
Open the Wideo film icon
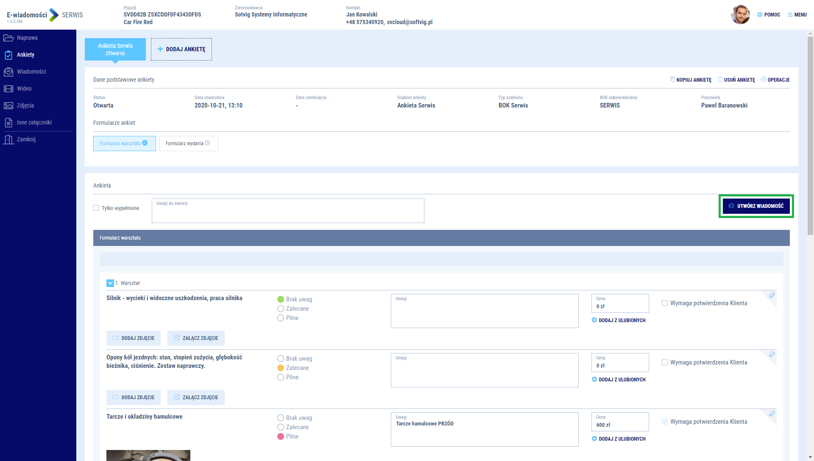pyautogui.click(x=8, y=89)
